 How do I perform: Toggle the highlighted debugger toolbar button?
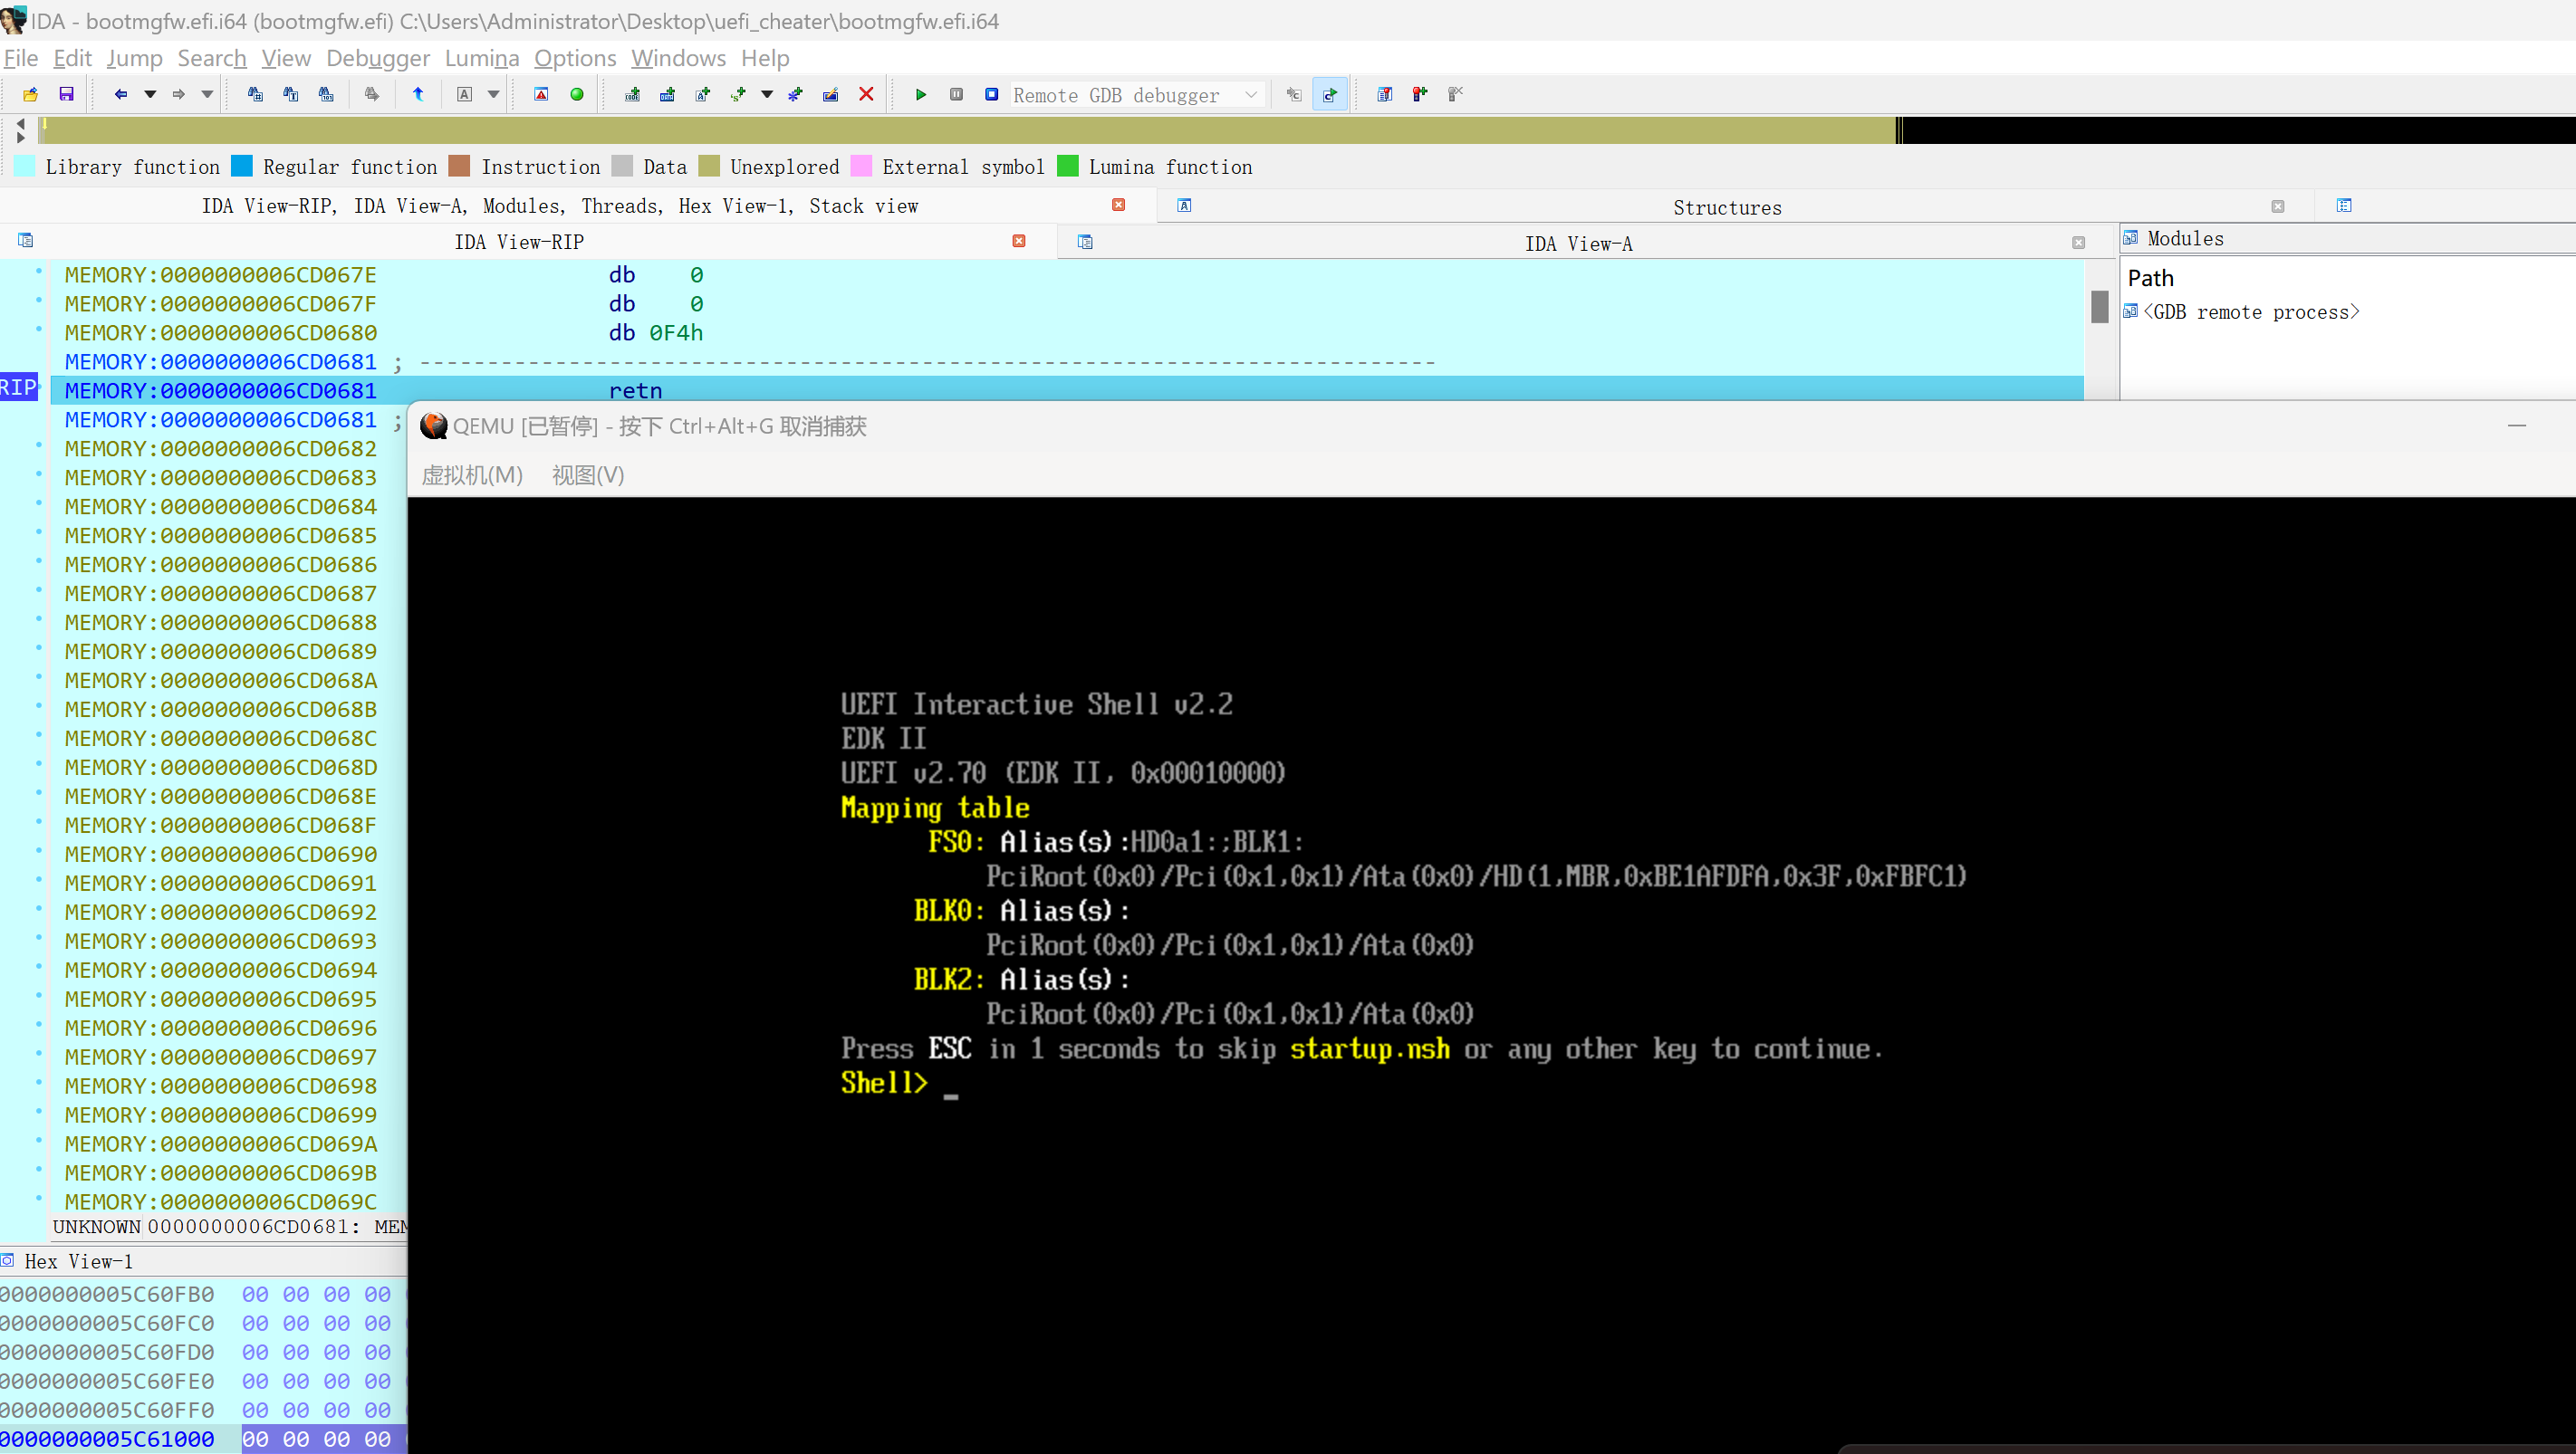pyautogui.click(x=1330, y=95)
